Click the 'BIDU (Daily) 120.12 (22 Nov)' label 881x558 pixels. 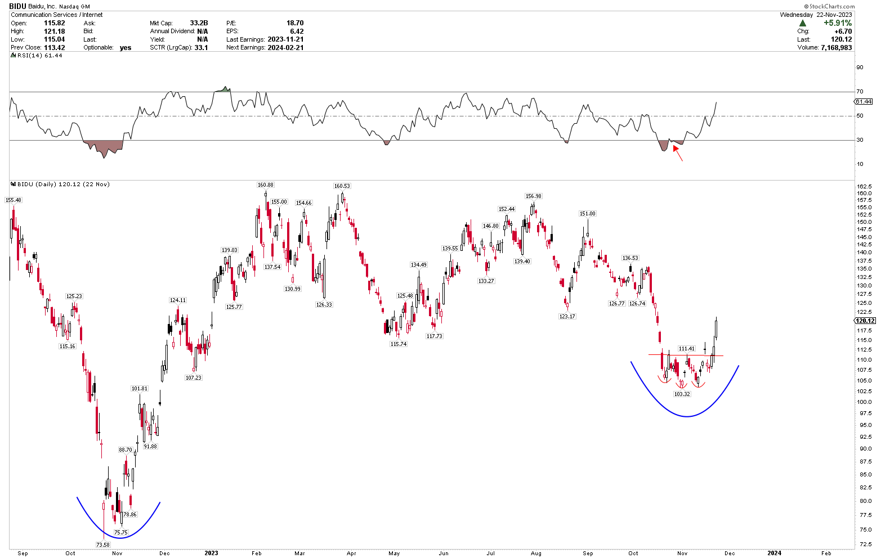(x=64, y=184)
